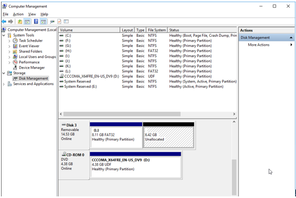Select the 6.42 GB Unallocated space

pyautogui.click(x=168, y=135)
